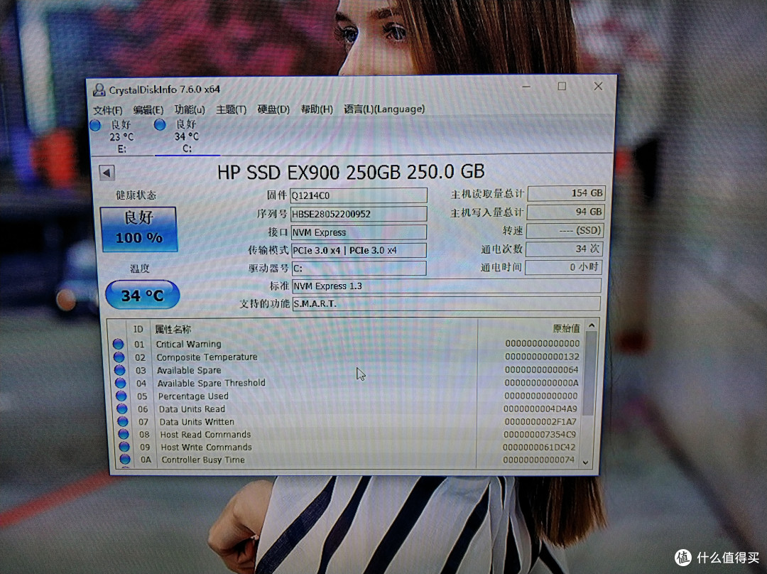
Task: Click the scroll up arrow of attribute list
Action: click(592, 326)
